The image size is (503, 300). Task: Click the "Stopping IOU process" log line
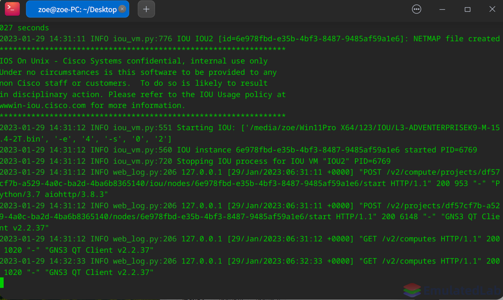click(195, 161)
